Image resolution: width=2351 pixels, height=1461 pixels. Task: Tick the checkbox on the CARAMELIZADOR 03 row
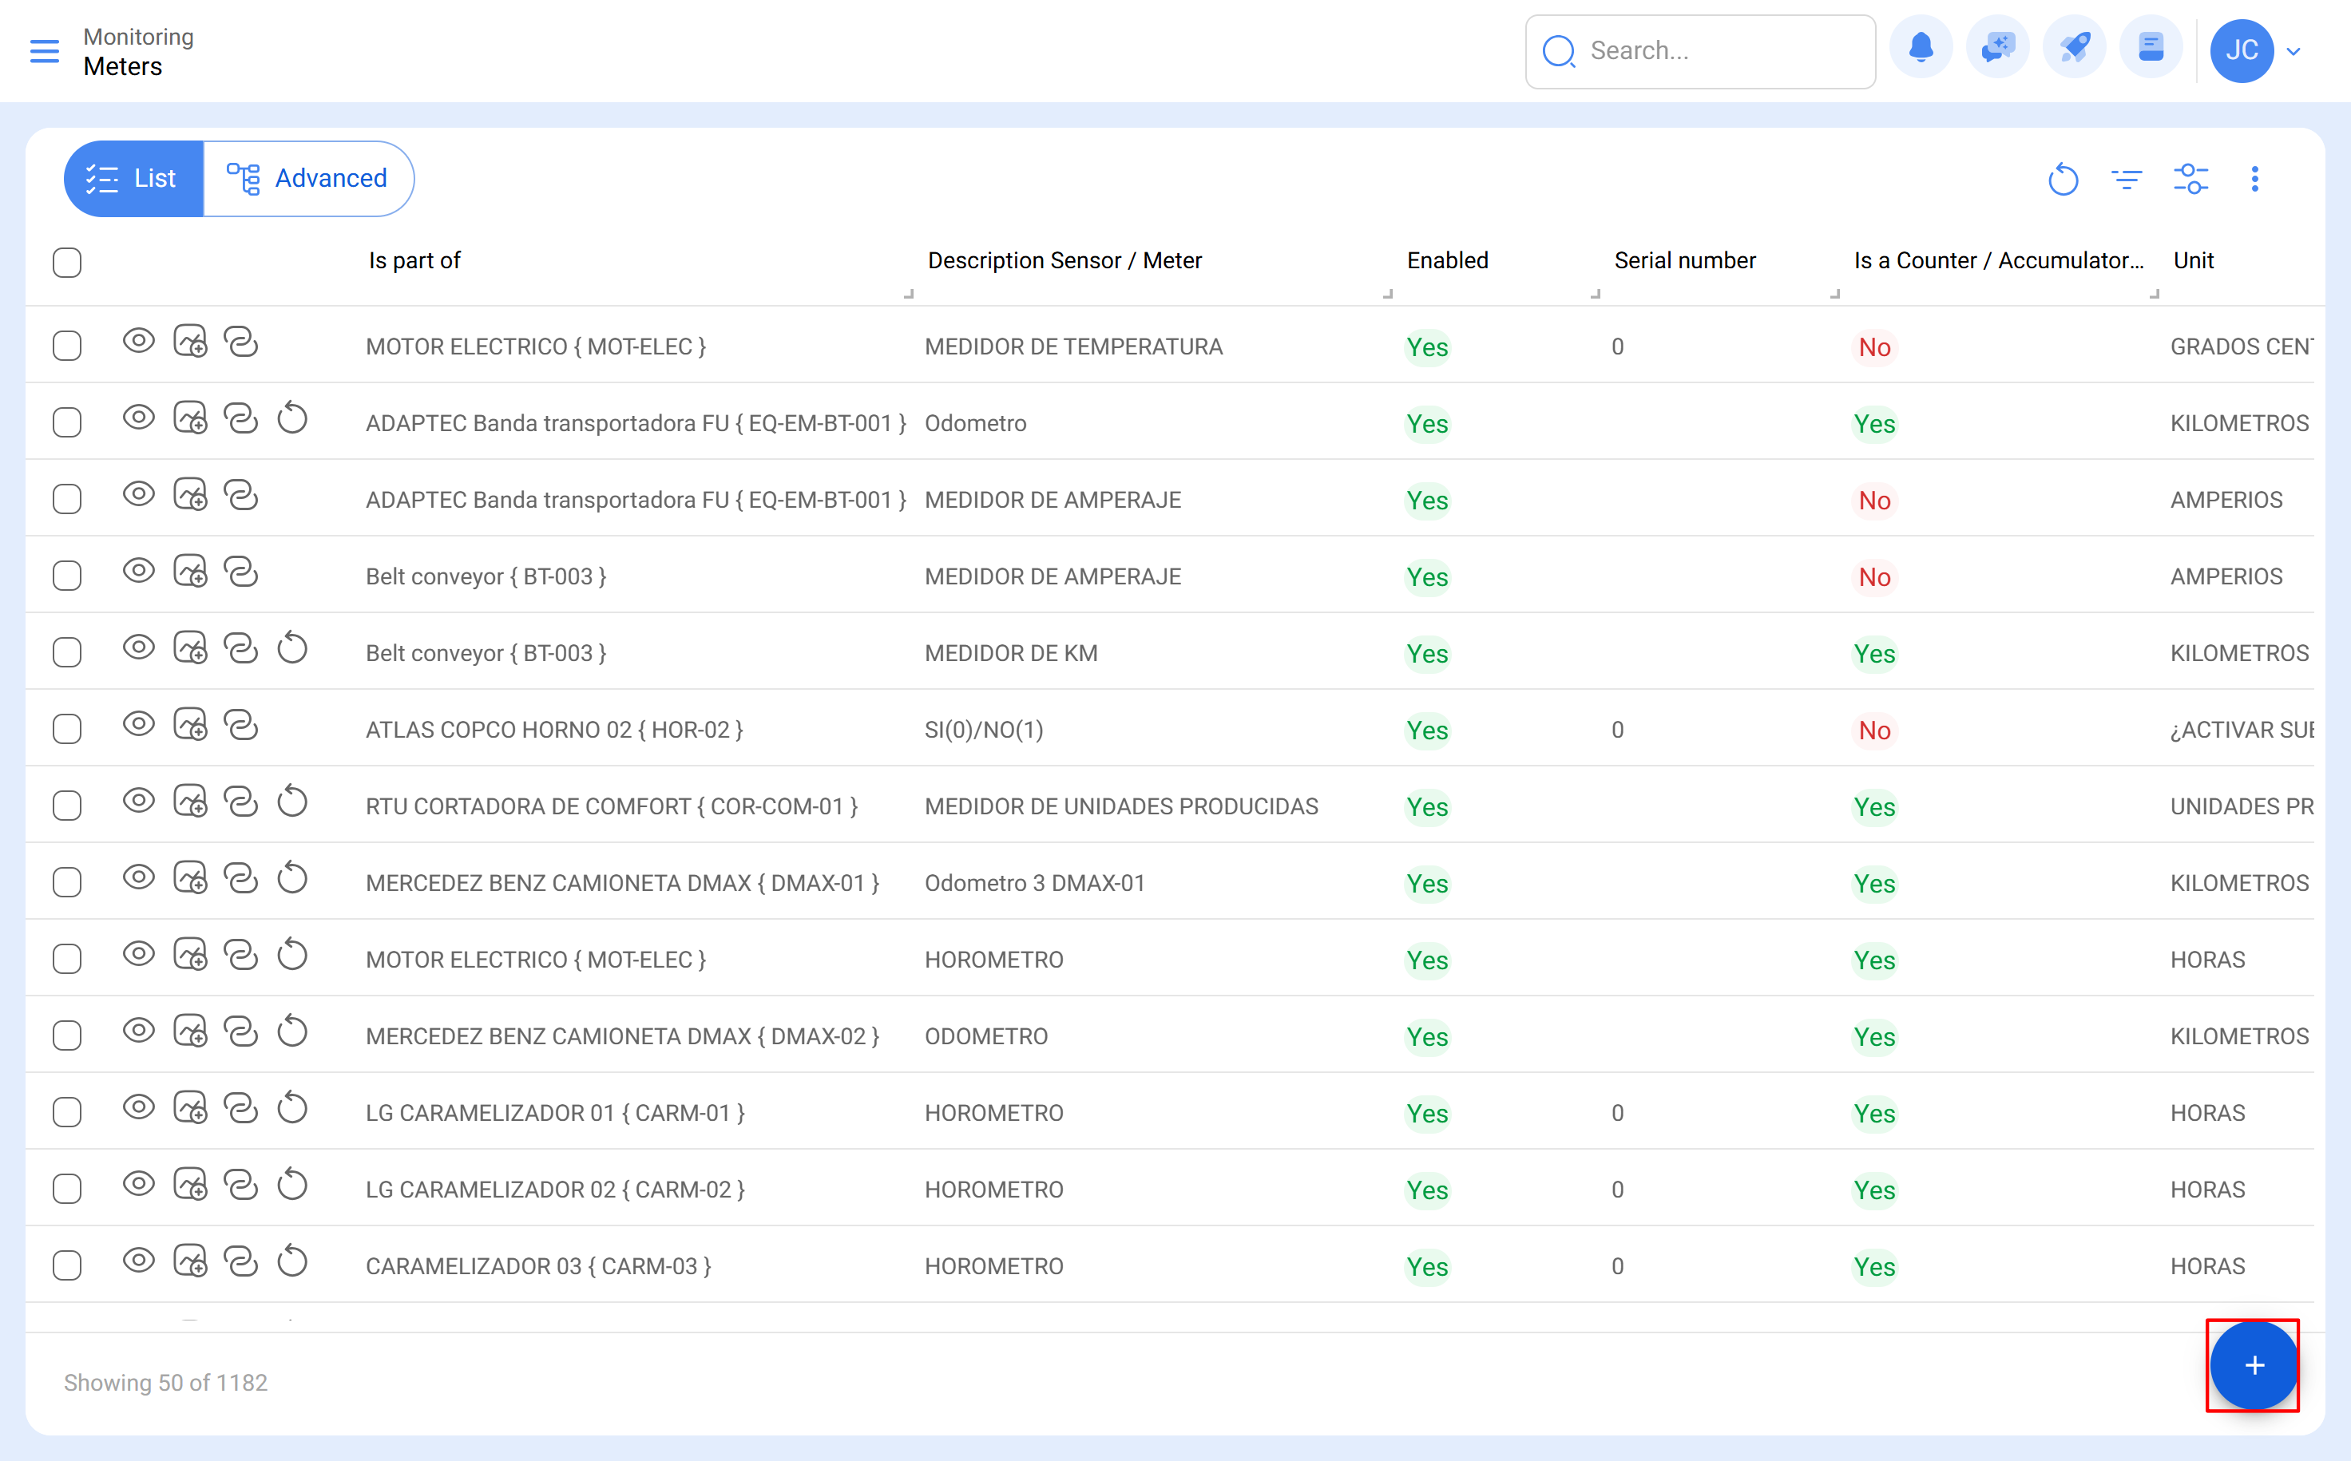coord(66,1264)
